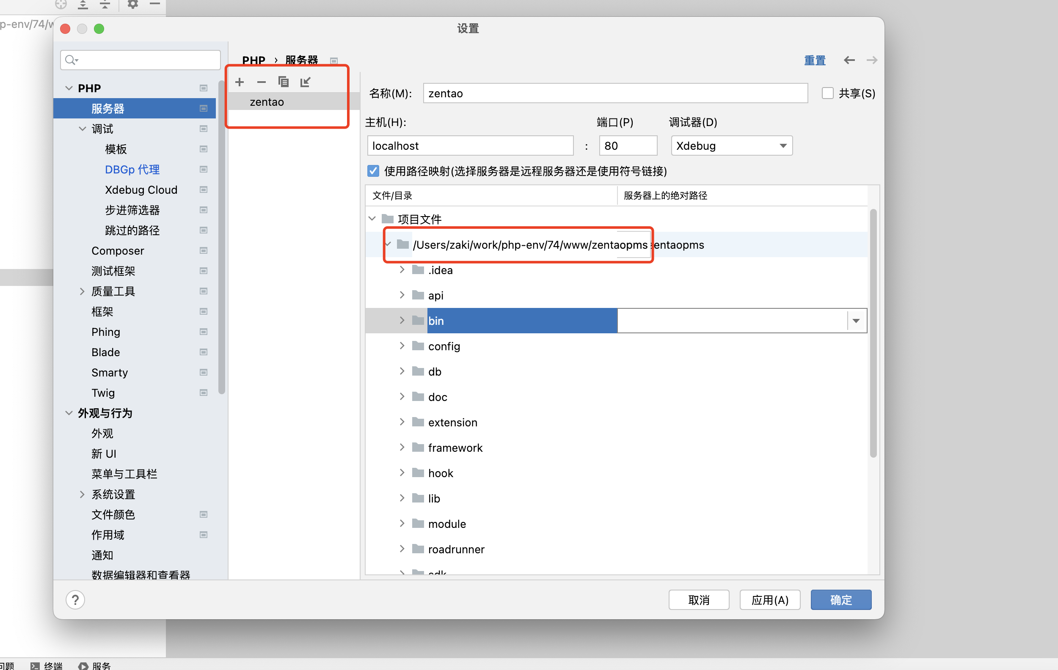
Task: Toggle the 共享(S) checkbox
Action: click(x=827, y=93)
